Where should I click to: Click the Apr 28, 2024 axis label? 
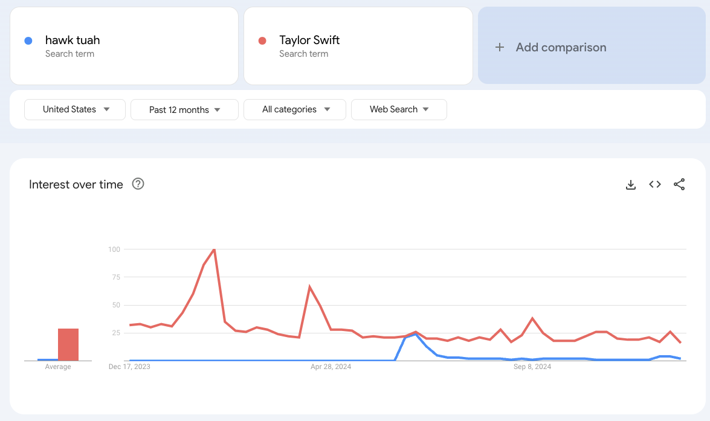(x=331, y=367)
